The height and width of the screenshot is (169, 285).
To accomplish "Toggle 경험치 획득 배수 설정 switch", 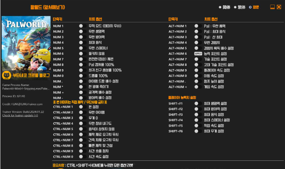I will (x=198, y=48).
